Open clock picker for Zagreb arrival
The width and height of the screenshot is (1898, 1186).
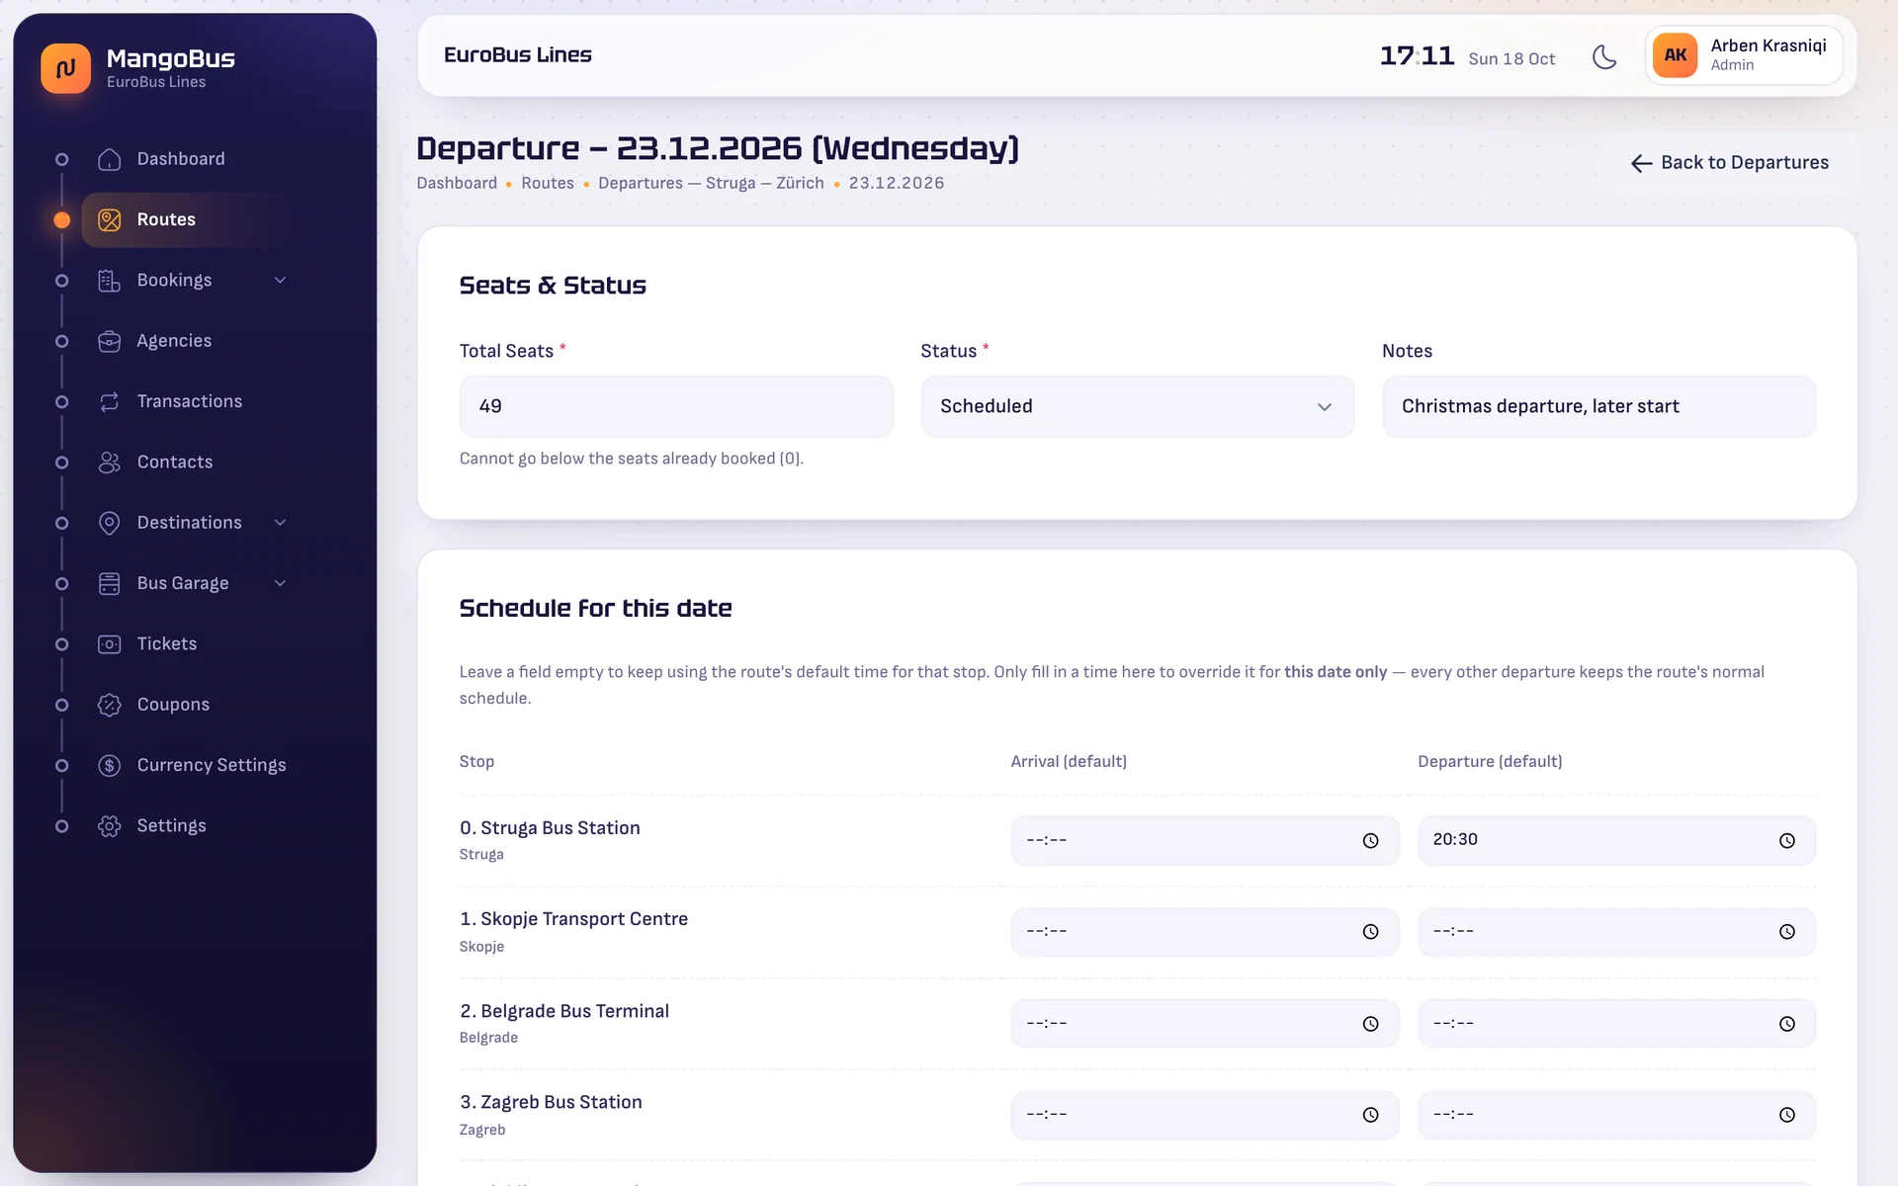click(1370, 1115)
